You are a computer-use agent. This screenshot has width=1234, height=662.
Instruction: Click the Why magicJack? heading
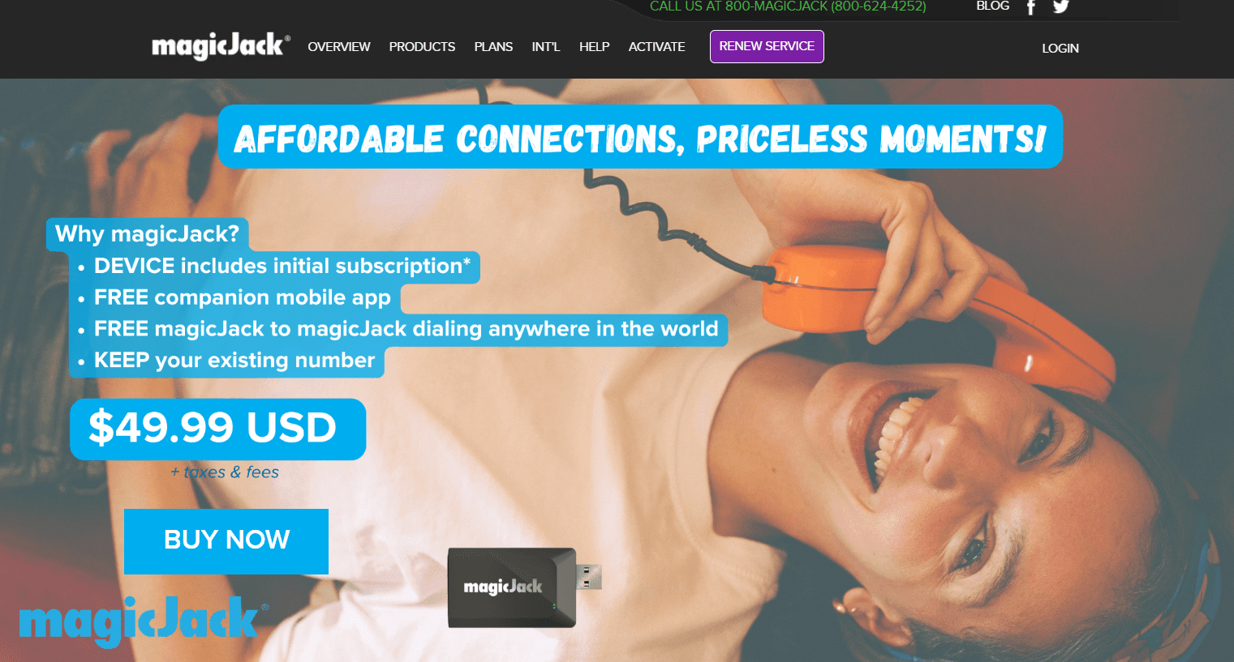(147, 234)
